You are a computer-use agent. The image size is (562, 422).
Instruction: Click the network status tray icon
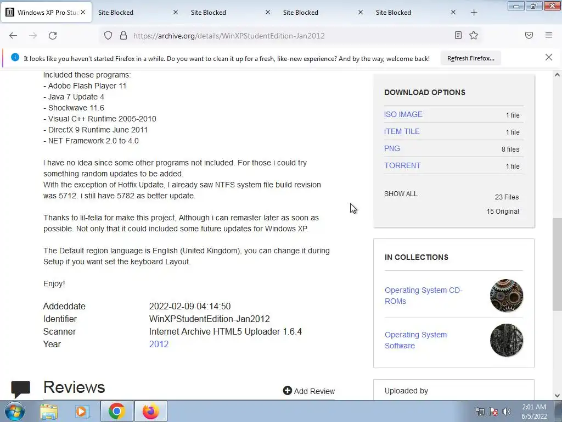click(x=480, y=412)
